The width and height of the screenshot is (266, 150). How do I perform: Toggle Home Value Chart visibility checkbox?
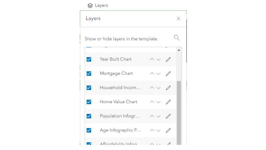[x=89, y=102]
